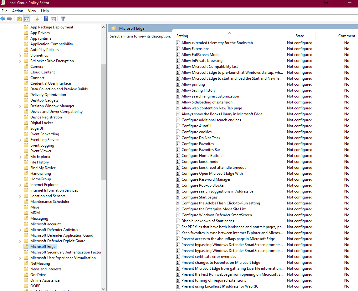Click the Export List toolbar icon
The height and width of the screenshot is (291, 358).
pyautogui.click(x=36, y=19)
